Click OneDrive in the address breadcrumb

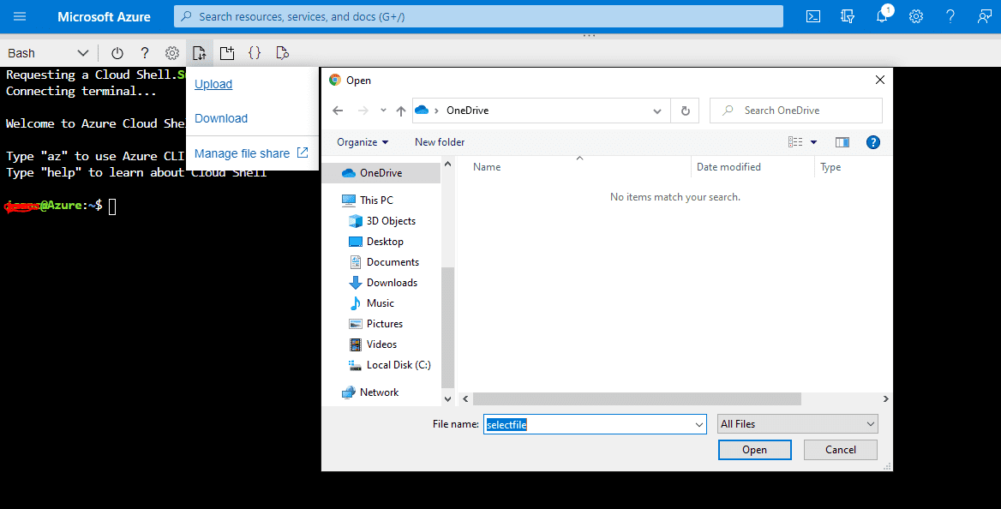tap(467, 111)
